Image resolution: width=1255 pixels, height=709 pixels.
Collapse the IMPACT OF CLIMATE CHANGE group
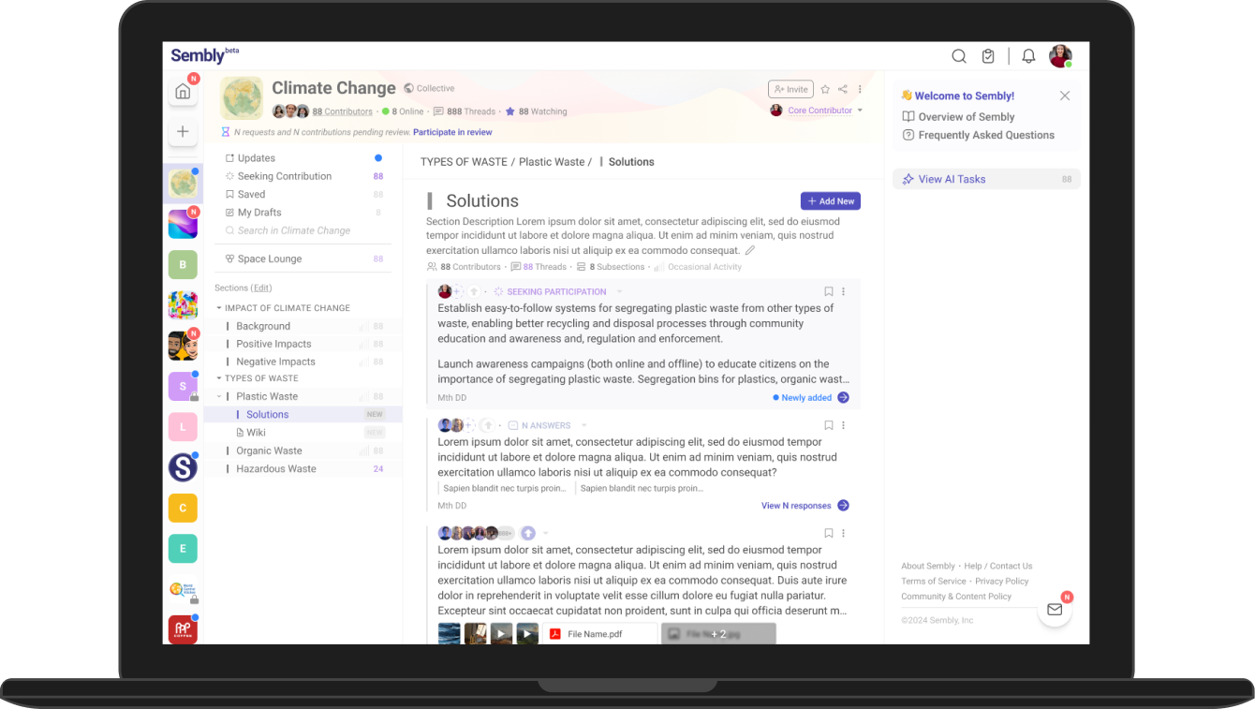(219, 308)
